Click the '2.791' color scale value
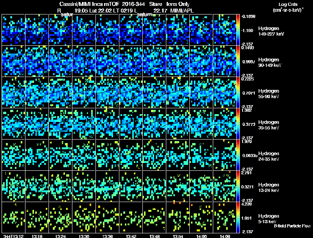The image size is (313, 238). (246, 173)
